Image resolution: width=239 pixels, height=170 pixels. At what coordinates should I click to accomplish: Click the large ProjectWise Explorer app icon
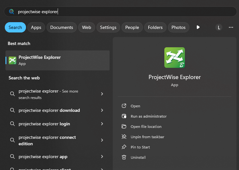coord(174,58)
